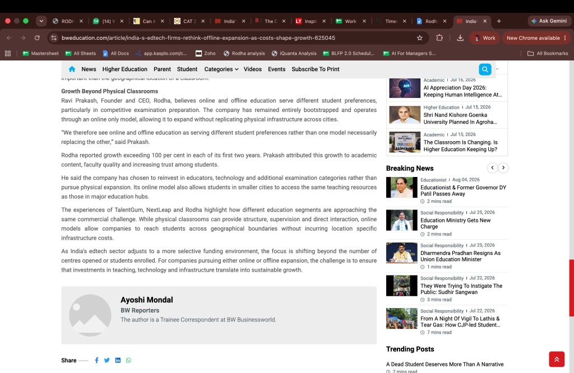Share article via Facebook icon
This screenshot has width=574, height=373.
pos(96,360)
